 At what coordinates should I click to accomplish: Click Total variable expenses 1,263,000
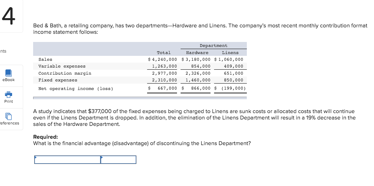coord(165,66)
